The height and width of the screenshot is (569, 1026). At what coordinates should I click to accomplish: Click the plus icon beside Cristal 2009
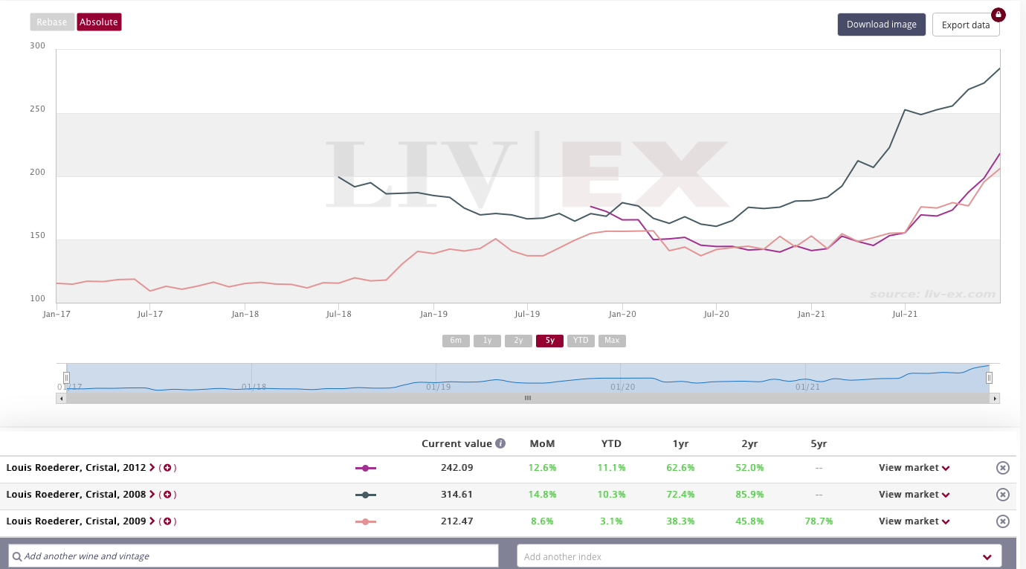(x=167, y=521)
